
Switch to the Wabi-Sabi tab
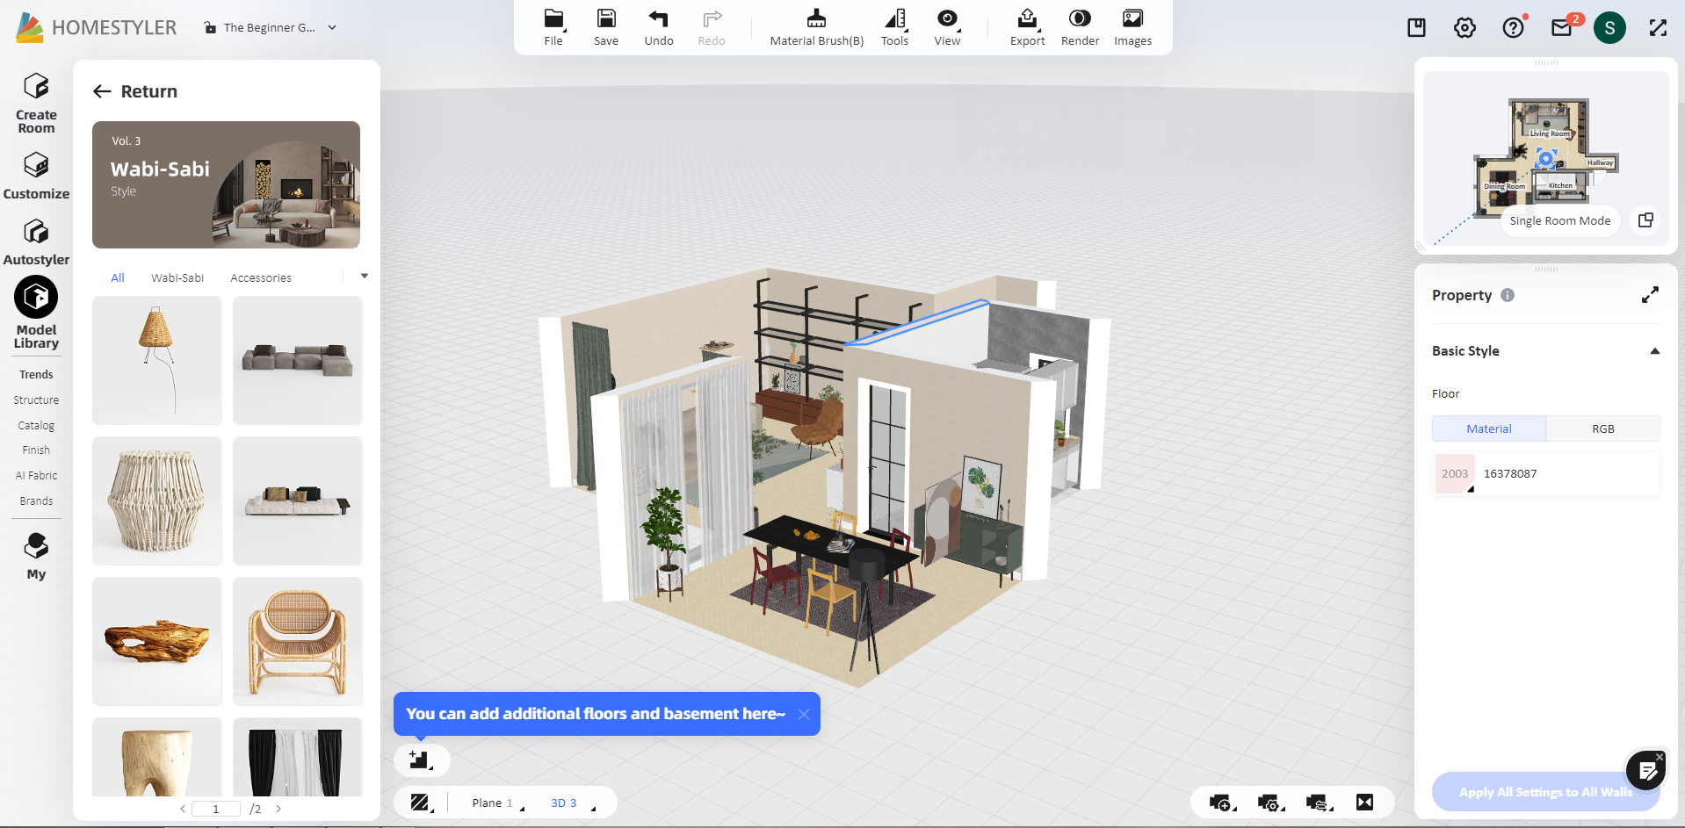177,277
